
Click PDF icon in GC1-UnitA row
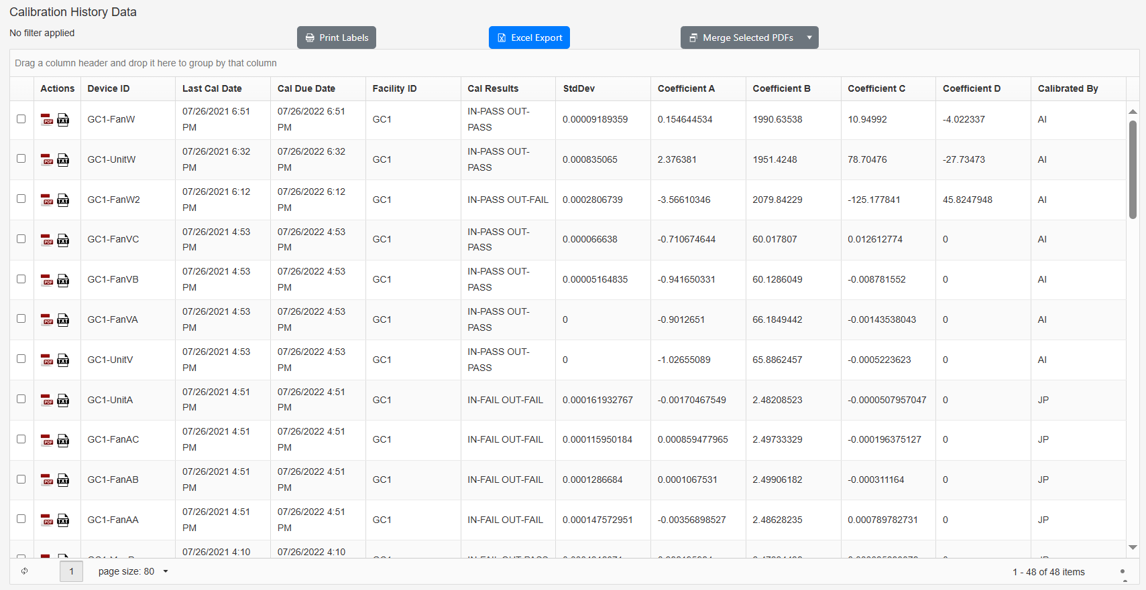[x=47, y=400]
